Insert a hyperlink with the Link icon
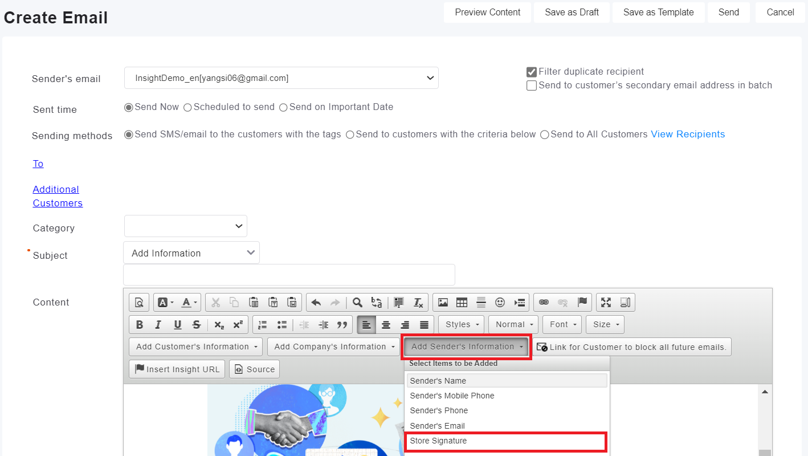808x456 pixels. [544, 302]
